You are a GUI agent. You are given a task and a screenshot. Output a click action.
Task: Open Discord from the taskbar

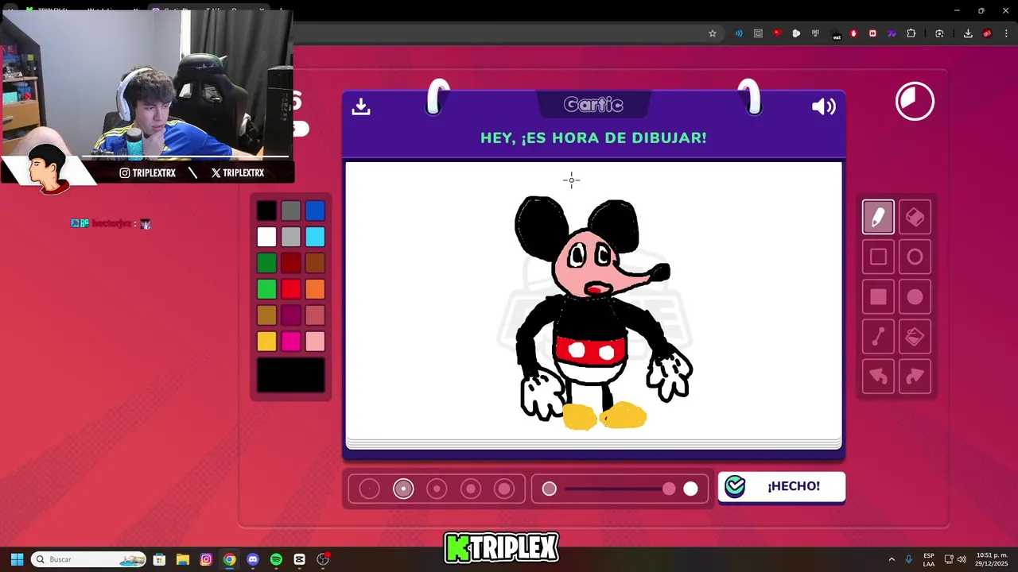click(253, 559)
